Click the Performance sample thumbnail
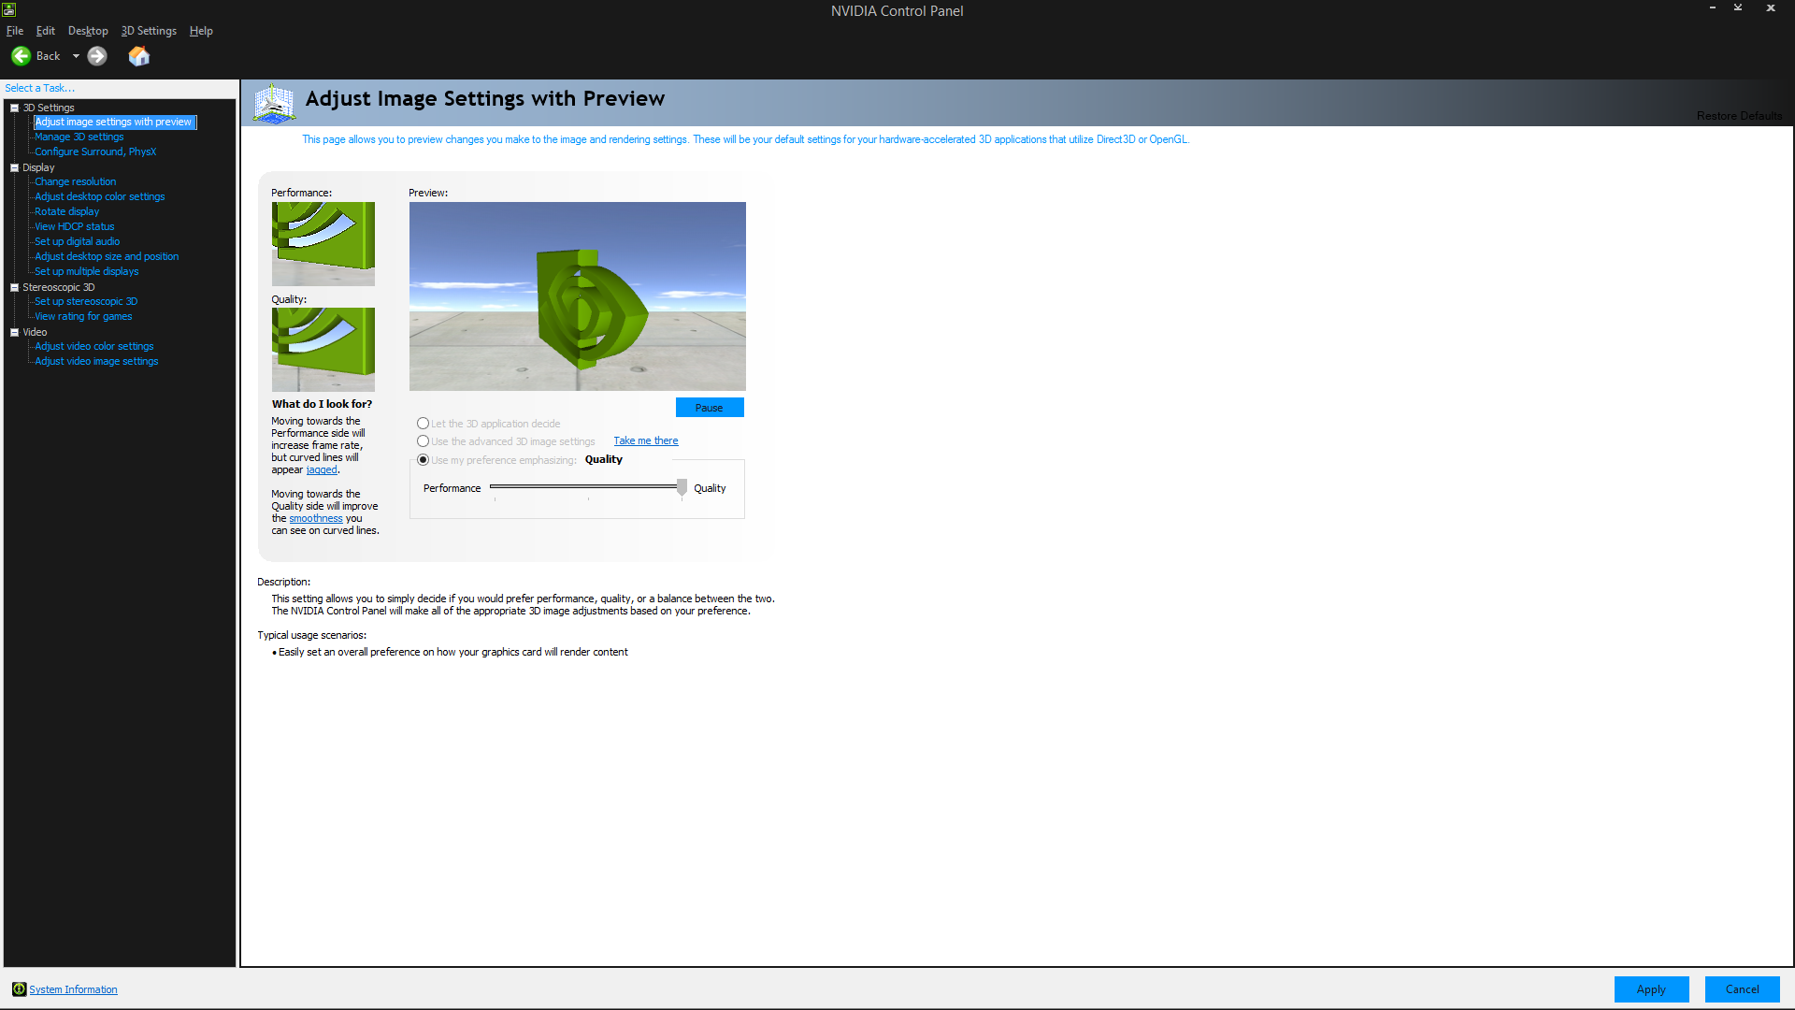The height and width of the screenshot is (1010, 1795). (x=323, y=243)
